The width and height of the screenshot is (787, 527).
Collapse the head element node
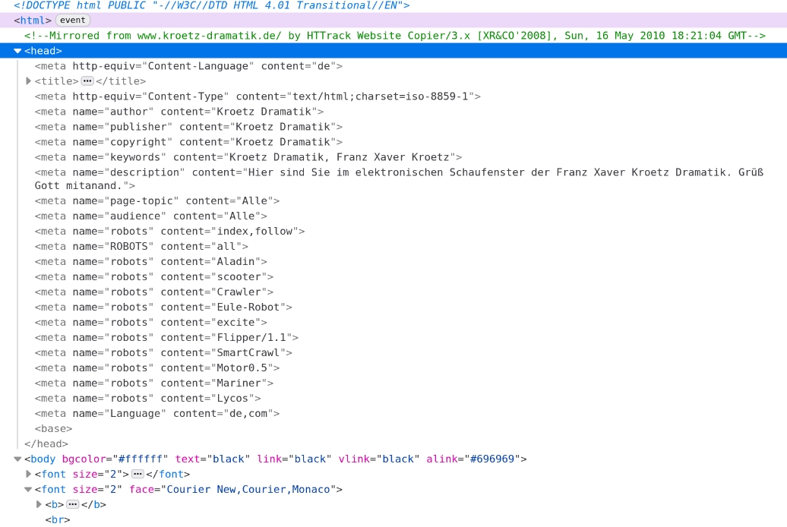(18, 51)
